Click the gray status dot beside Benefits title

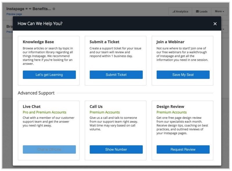[54, 9]
